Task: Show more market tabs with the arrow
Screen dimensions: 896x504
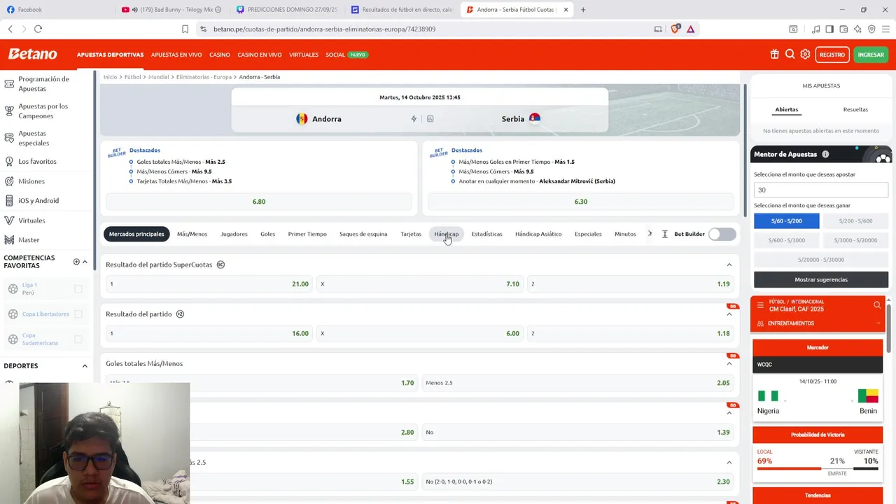Action: point(650,234)
